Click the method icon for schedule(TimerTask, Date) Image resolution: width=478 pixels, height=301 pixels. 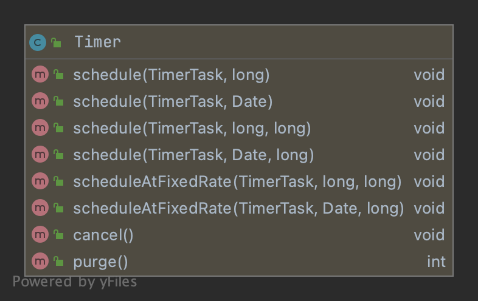coord(40,101)
